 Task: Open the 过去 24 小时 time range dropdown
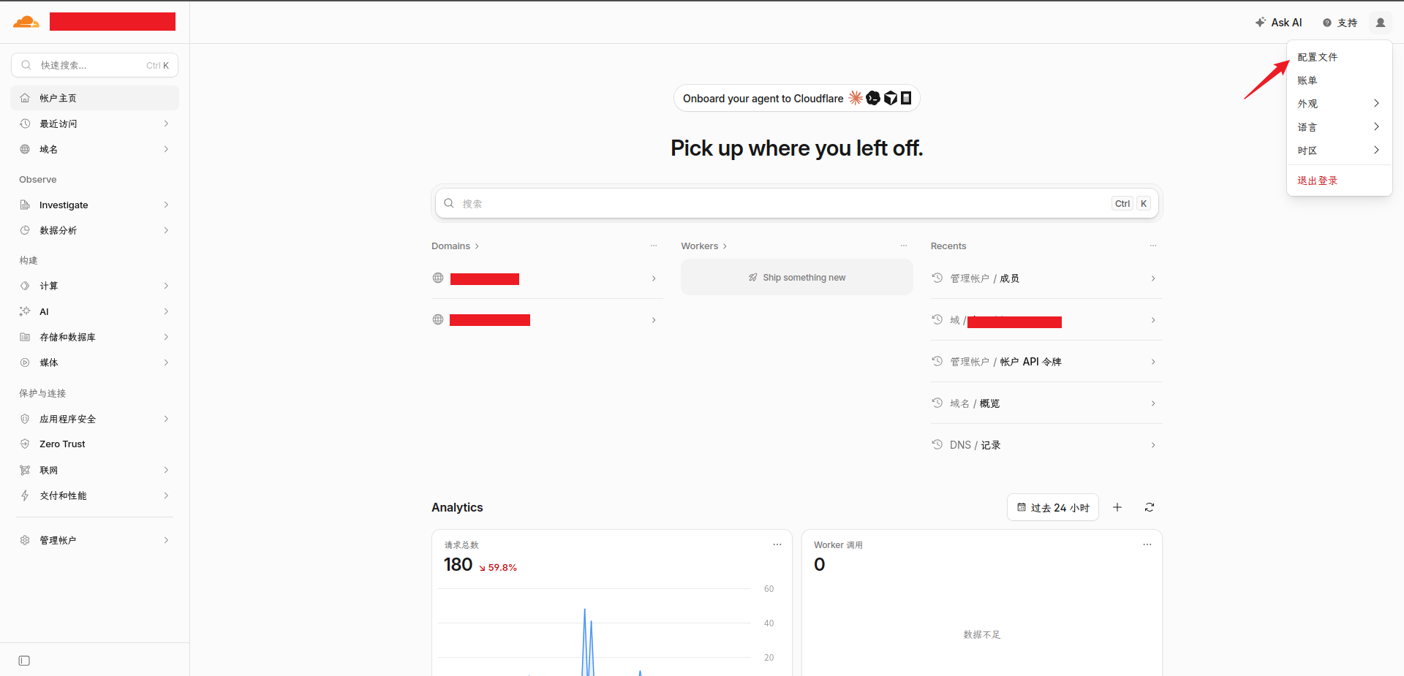[x=1053, y=507]
